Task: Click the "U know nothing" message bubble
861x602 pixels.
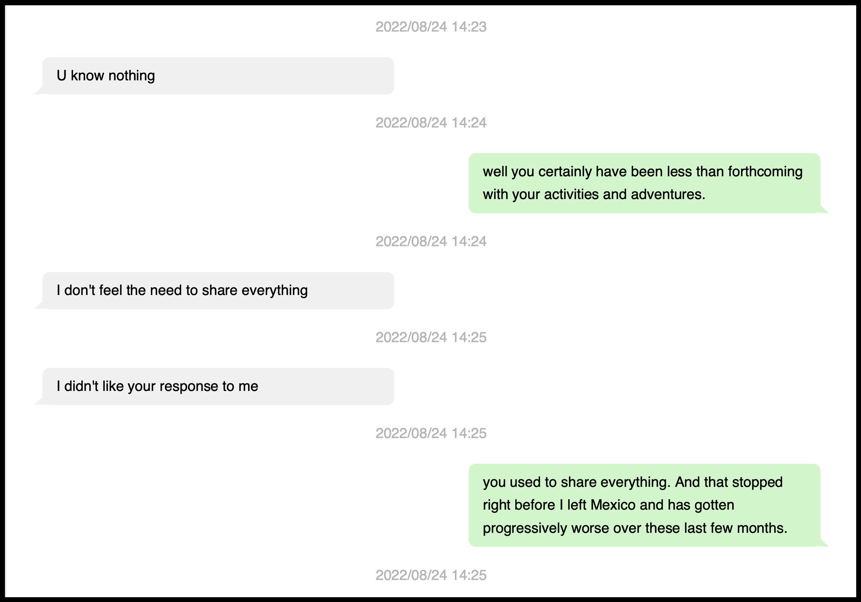Action: 218,76
